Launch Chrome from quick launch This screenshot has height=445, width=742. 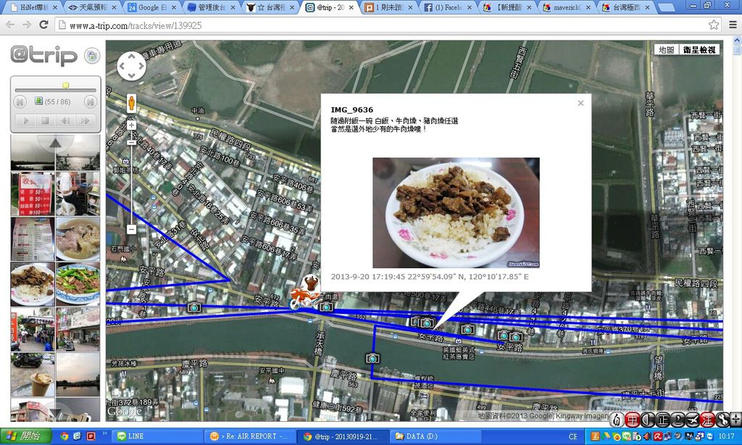click(64, 436)
